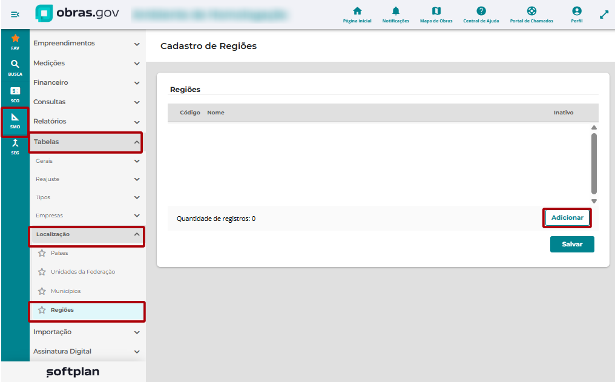
Task: Favorite the Regiões item star
Action: click(x=42, y=310)
